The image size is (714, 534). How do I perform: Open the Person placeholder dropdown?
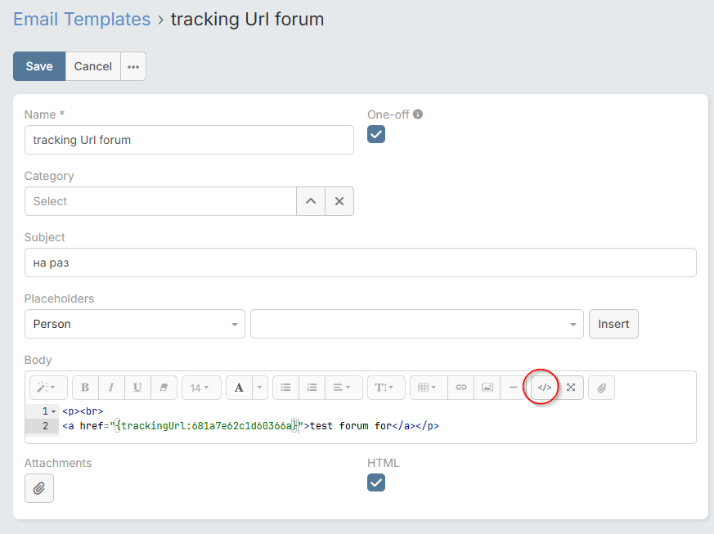pos(135,324)
